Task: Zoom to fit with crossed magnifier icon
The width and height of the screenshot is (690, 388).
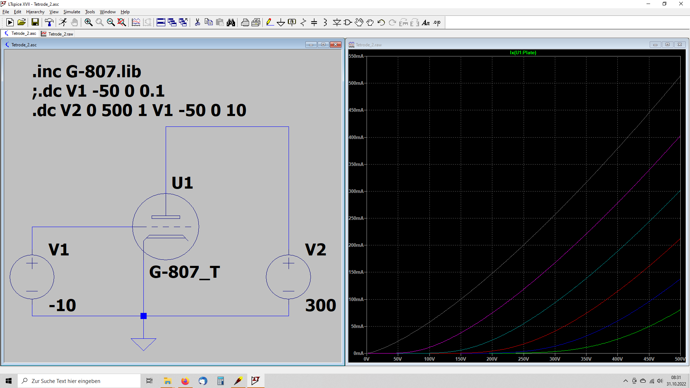Action: pos(122,23)
